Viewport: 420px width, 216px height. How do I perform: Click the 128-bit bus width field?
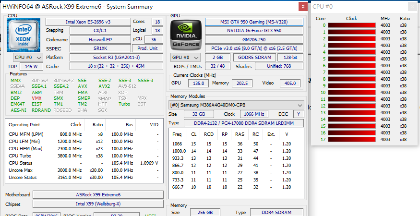pos(290,57)
